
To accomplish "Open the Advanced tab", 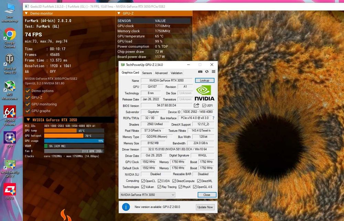I will tap(161, 73).
